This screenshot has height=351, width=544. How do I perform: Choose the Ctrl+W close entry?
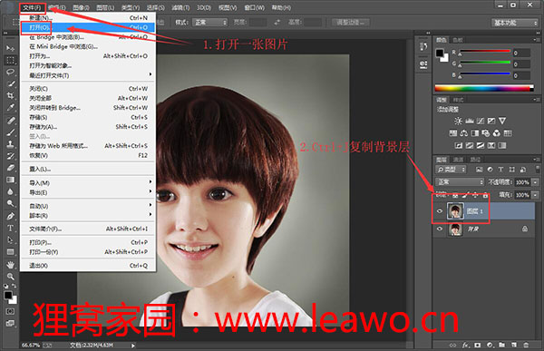tap(88, 89)
